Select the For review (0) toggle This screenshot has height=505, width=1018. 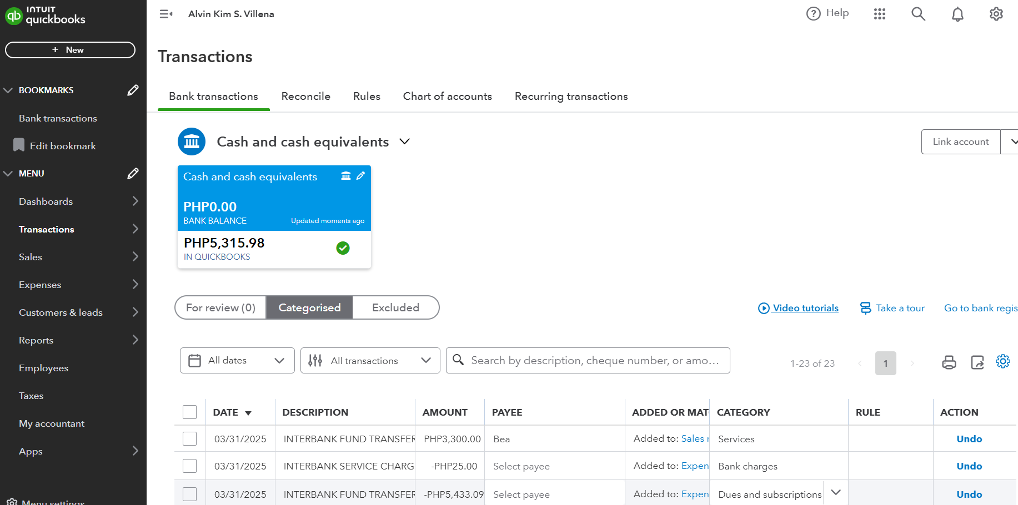(220, 307)
